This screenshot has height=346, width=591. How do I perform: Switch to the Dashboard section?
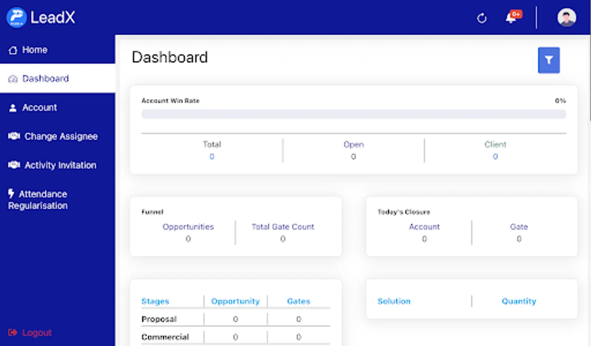coord(45,78)
